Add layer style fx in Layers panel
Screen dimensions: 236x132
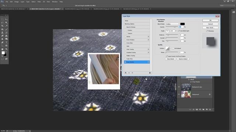(194, 110)
